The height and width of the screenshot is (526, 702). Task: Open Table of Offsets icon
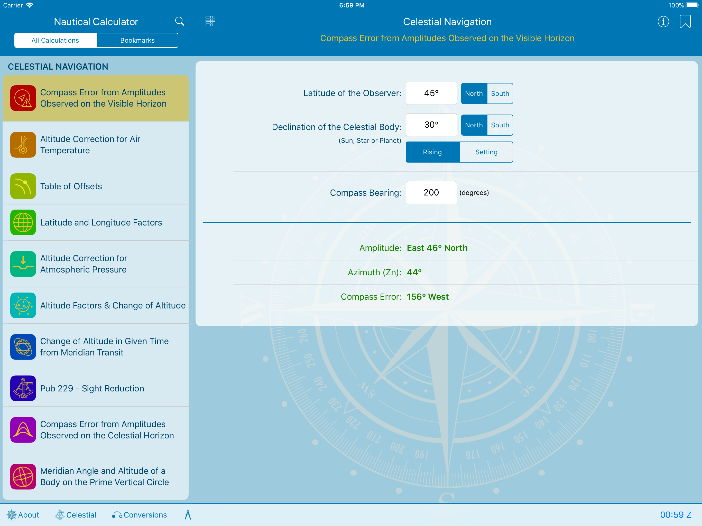(x=23, y=186)
